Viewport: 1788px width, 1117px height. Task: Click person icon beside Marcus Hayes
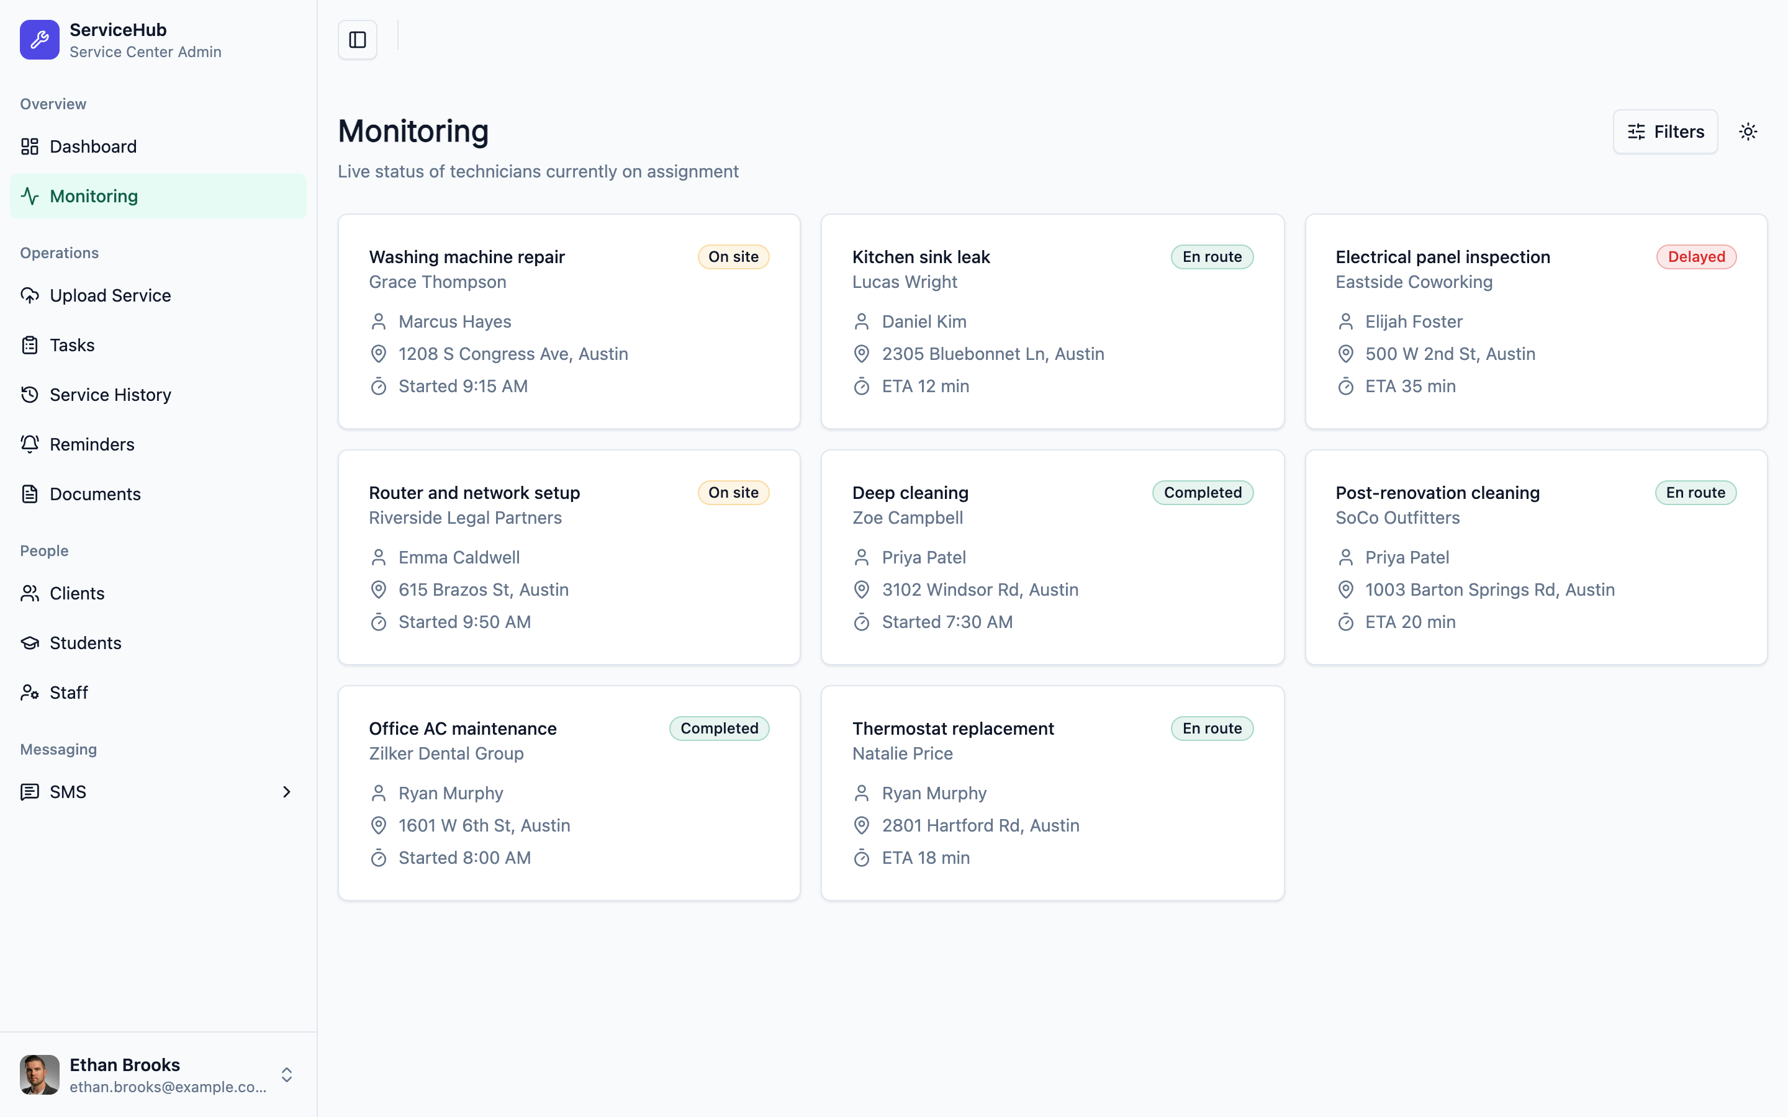(378, 321)
